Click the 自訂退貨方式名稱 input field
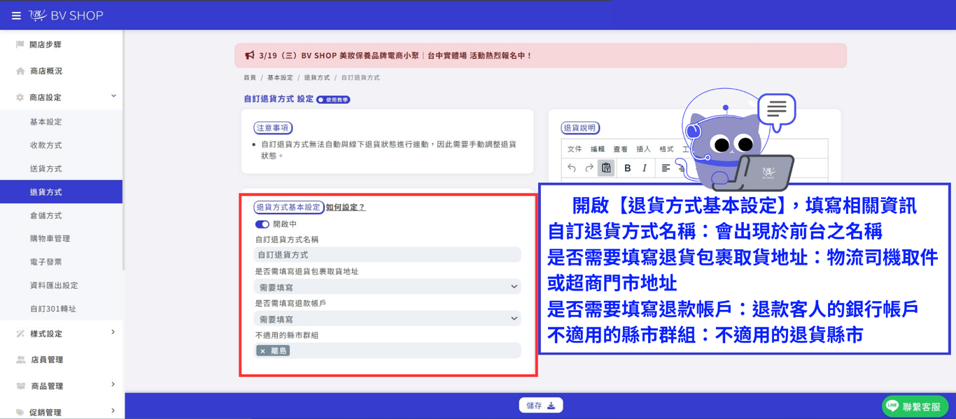956x419 pixels. click(x=388, y=255)
